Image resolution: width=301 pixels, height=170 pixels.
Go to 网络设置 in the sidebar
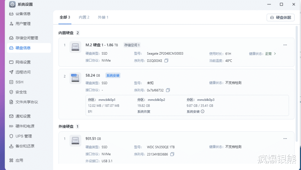[23, 62]
